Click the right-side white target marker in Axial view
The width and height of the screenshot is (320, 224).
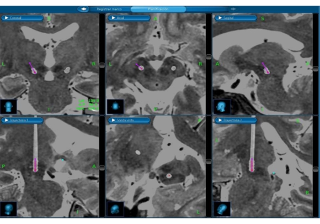(173, 68)
